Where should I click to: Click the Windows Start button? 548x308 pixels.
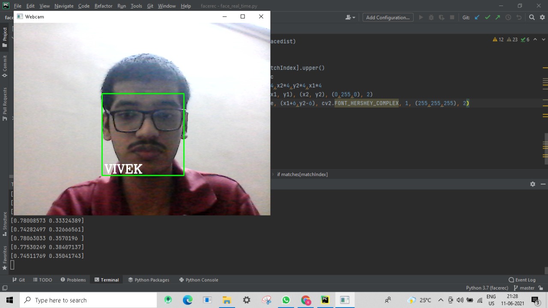[x=9, y=300]
